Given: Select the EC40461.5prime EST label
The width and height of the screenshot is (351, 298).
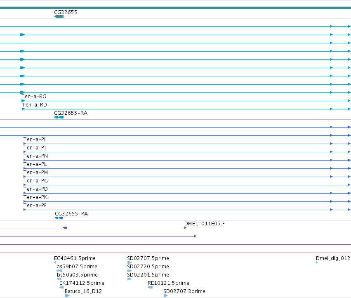Looking at the screenshot, I should (75, 258).
